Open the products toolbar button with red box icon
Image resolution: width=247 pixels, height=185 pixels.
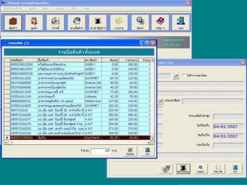click(13, 23)
